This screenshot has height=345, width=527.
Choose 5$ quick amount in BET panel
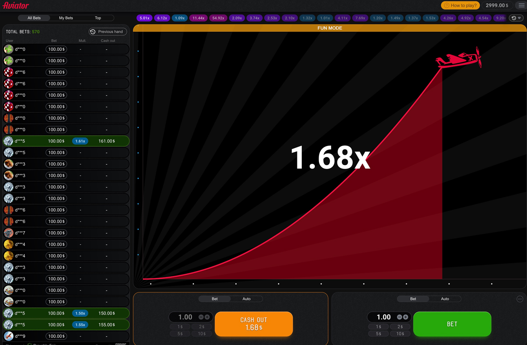point(379,334)
